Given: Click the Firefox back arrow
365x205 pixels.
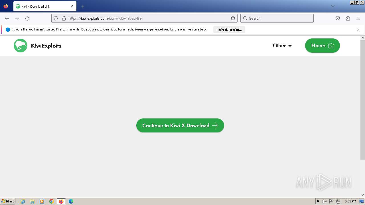Looking at the screenshot, I should click(7, 18).
